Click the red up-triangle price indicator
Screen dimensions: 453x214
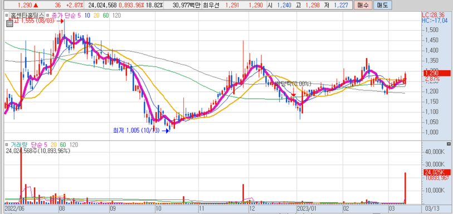[36, 5]
